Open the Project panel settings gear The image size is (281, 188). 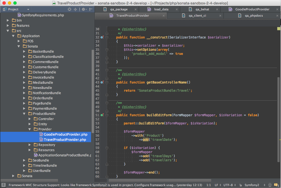click(84, 9)
